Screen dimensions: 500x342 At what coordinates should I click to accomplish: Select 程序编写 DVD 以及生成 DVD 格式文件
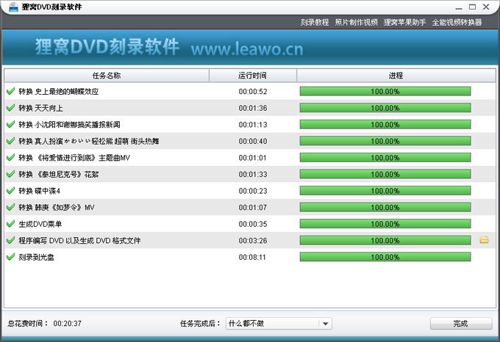pos(79,241)
